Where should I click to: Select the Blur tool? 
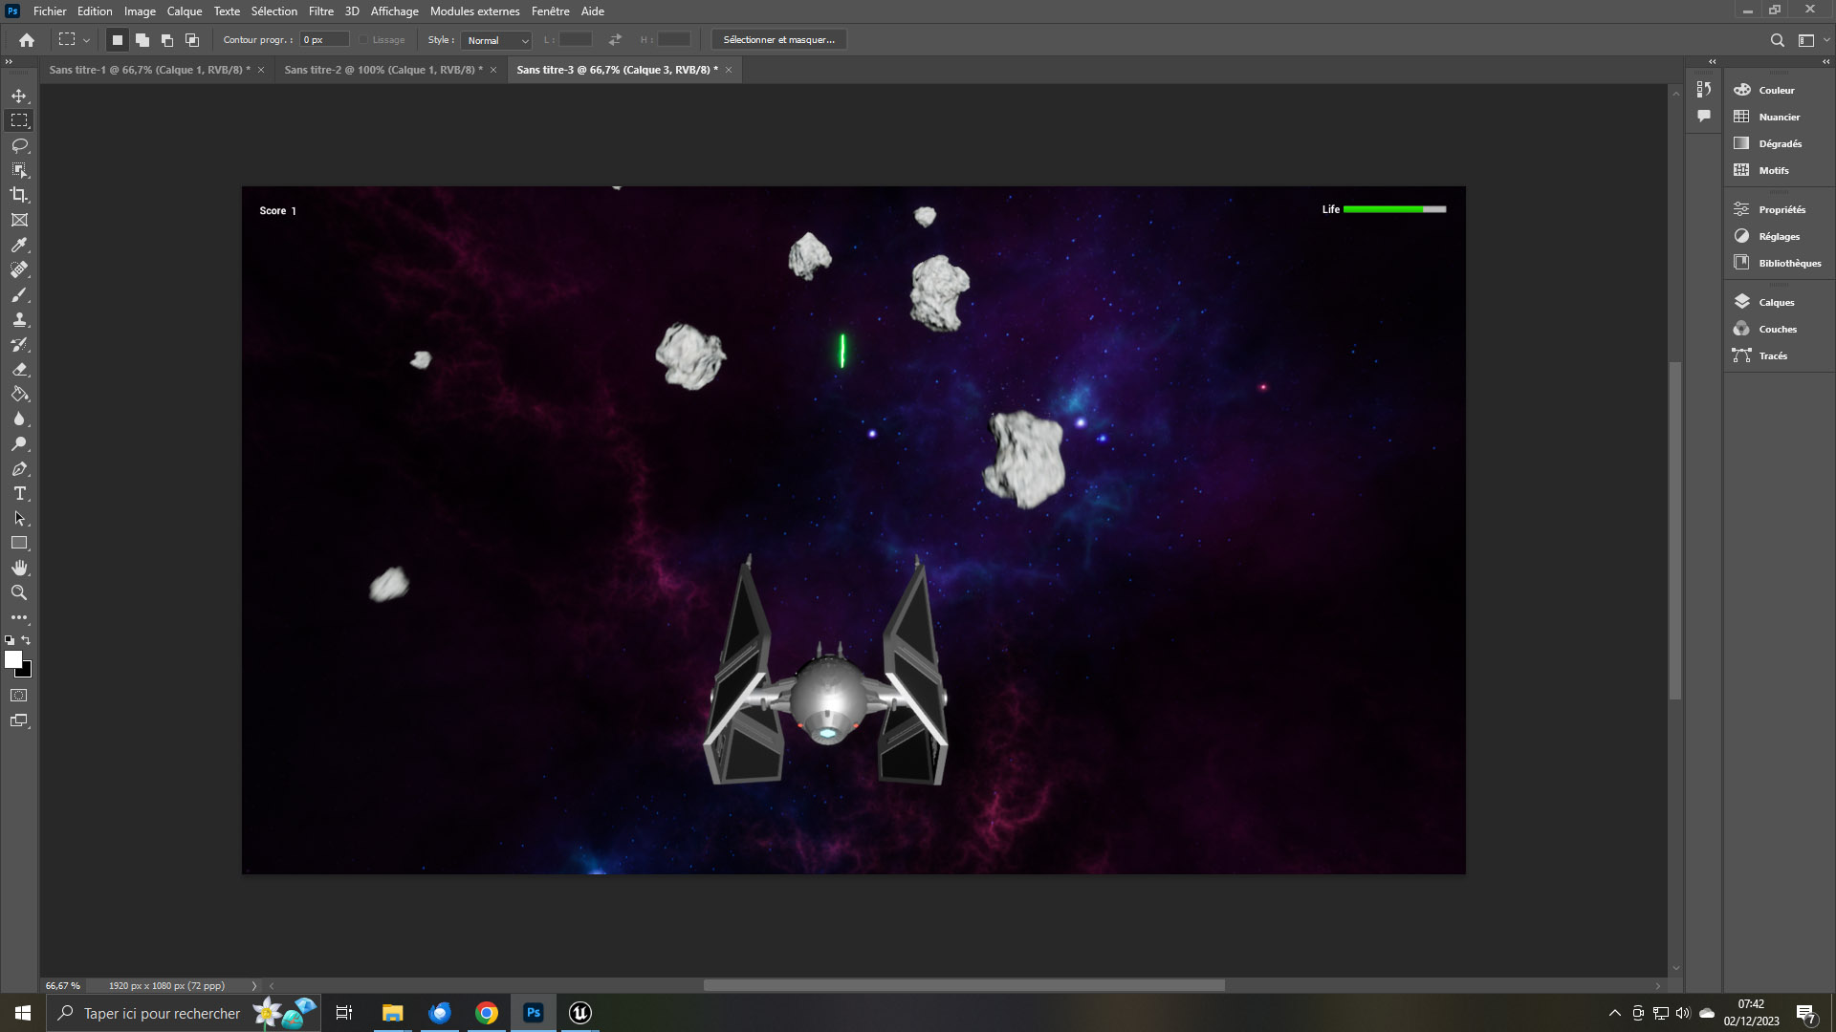(19, 419)
